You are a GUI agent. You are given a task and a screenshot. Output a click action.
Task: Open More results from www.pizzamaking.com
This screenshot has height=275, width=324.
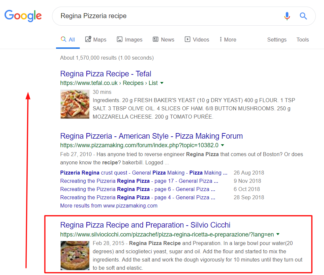(x=109, y=206)
